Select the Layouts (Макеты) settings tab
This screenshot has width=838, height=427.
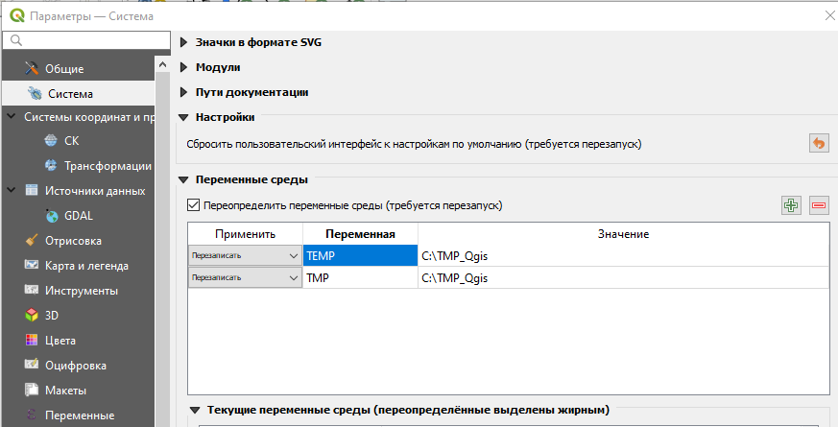click(x=65, y=391)
